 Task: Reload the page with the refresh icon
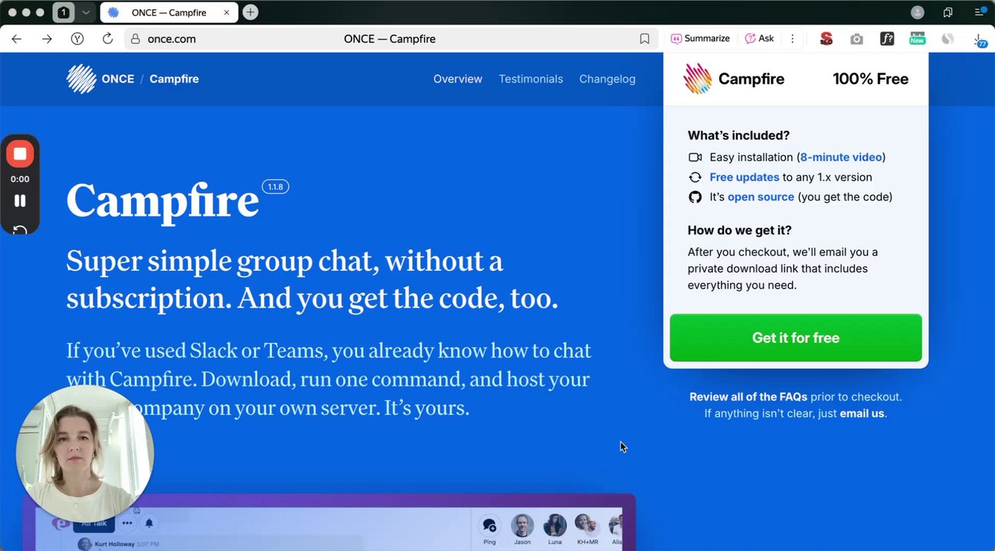coord(107,39)
